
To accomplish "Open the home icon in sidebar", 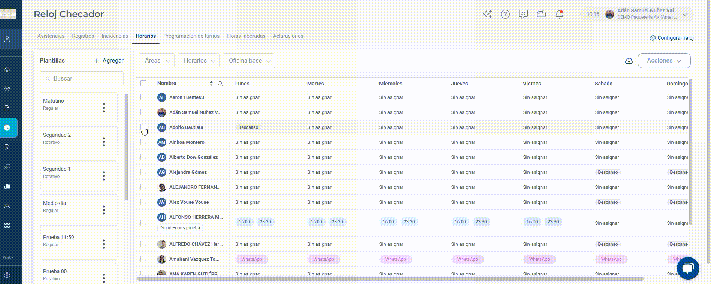I will (7, 69).
